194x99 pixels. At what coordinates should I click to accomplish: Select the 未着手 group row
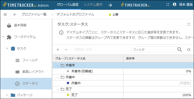tap(123, 65)
